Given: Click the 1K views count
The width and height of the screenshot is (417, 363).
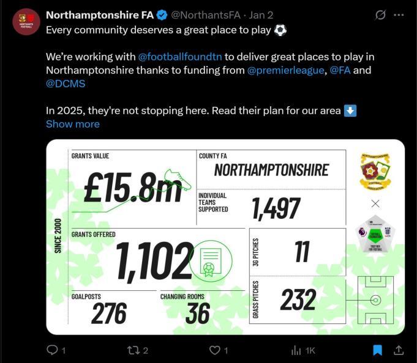Looking at the screenshot, I should click(310, 350).
